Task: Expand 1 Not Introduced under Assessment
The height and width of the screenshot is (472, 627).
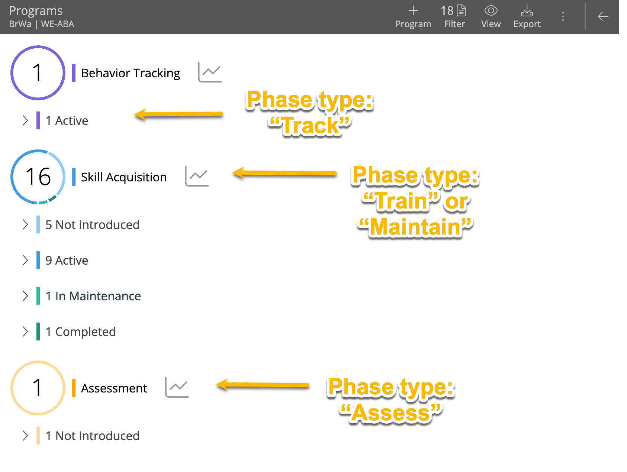Action: point(25,435)
